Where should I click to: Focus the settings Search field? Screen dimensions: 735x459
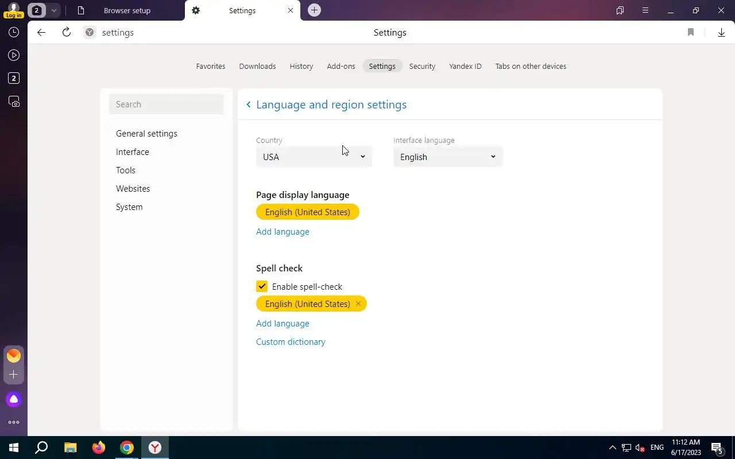pyautogui.click(x=167, y=104)
